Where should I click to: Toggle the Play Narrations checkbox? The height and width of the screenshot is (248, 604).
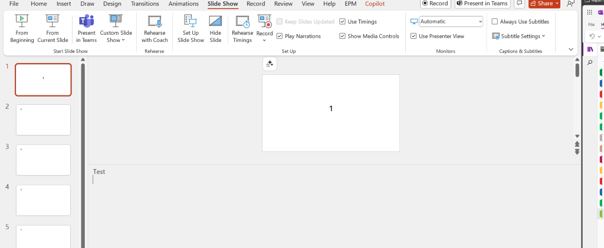[x=280, y=36]
